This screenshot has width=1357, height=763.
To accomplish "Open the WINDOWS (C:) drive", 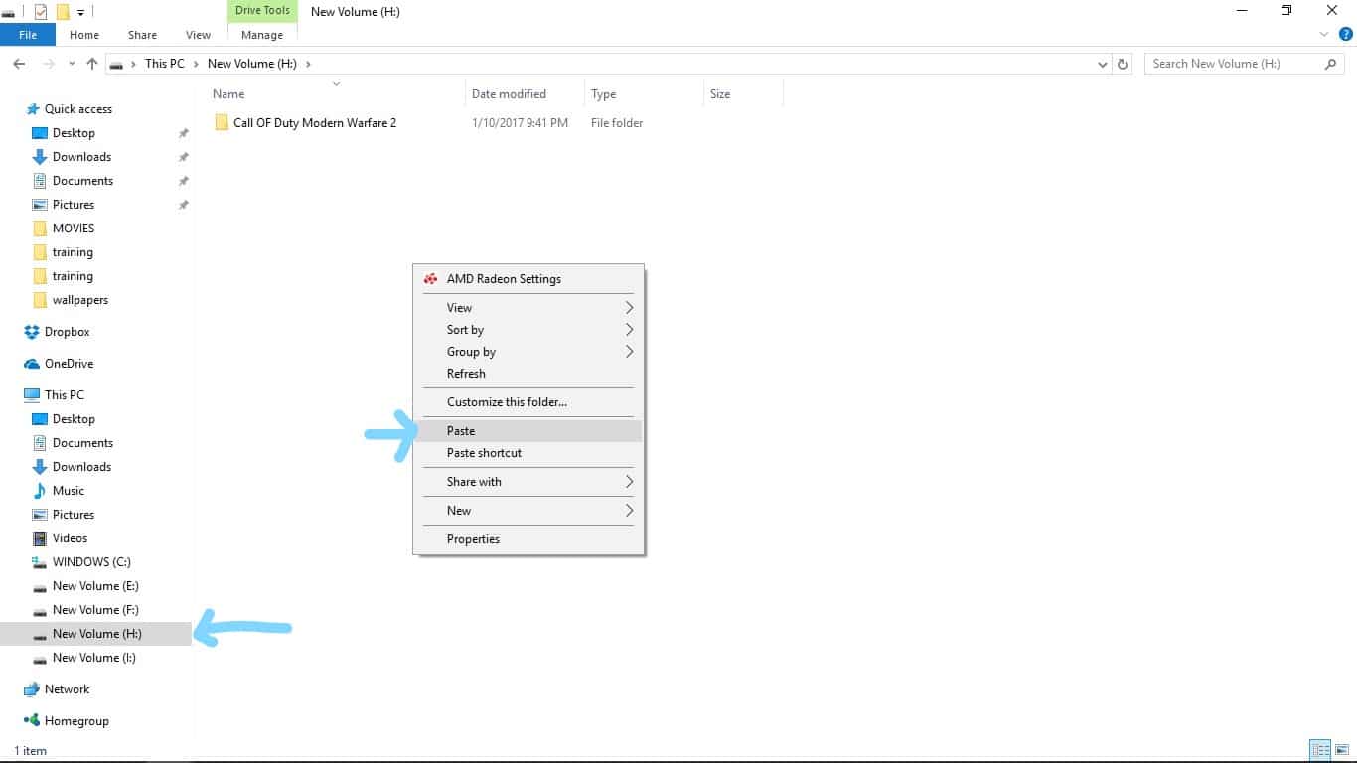I will 91,562.
